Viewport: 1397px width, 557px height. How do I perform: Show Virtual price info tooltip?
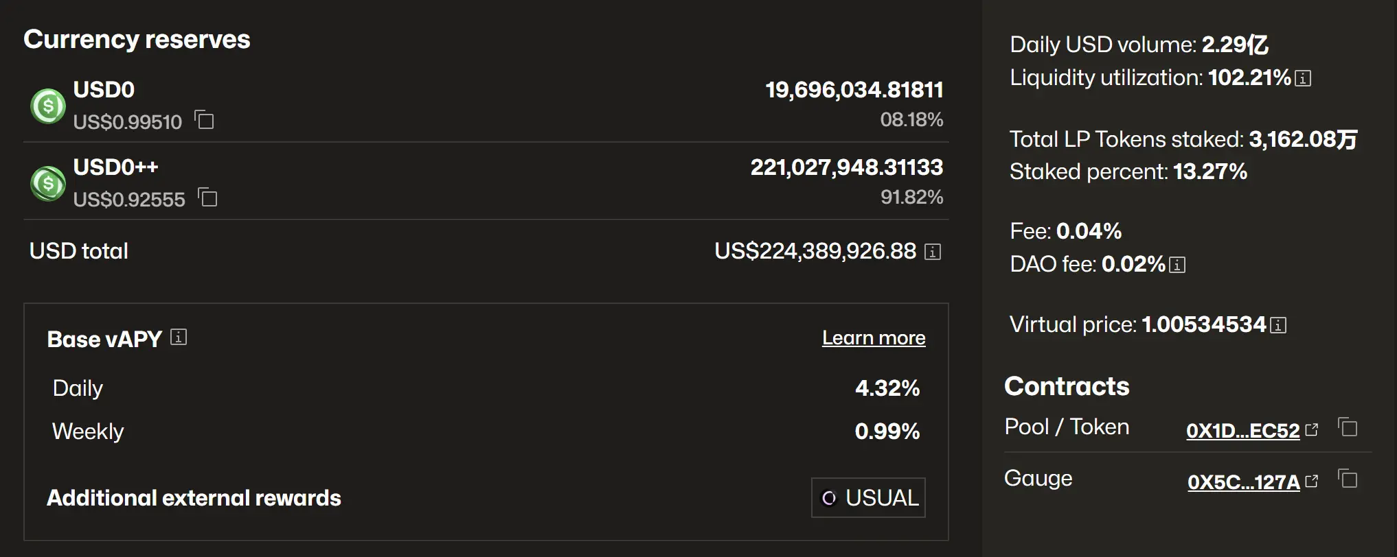(x=1278, y=325)
